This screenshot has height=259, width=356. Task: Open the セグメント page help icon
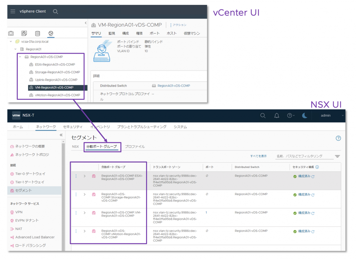tap(338, 138)
